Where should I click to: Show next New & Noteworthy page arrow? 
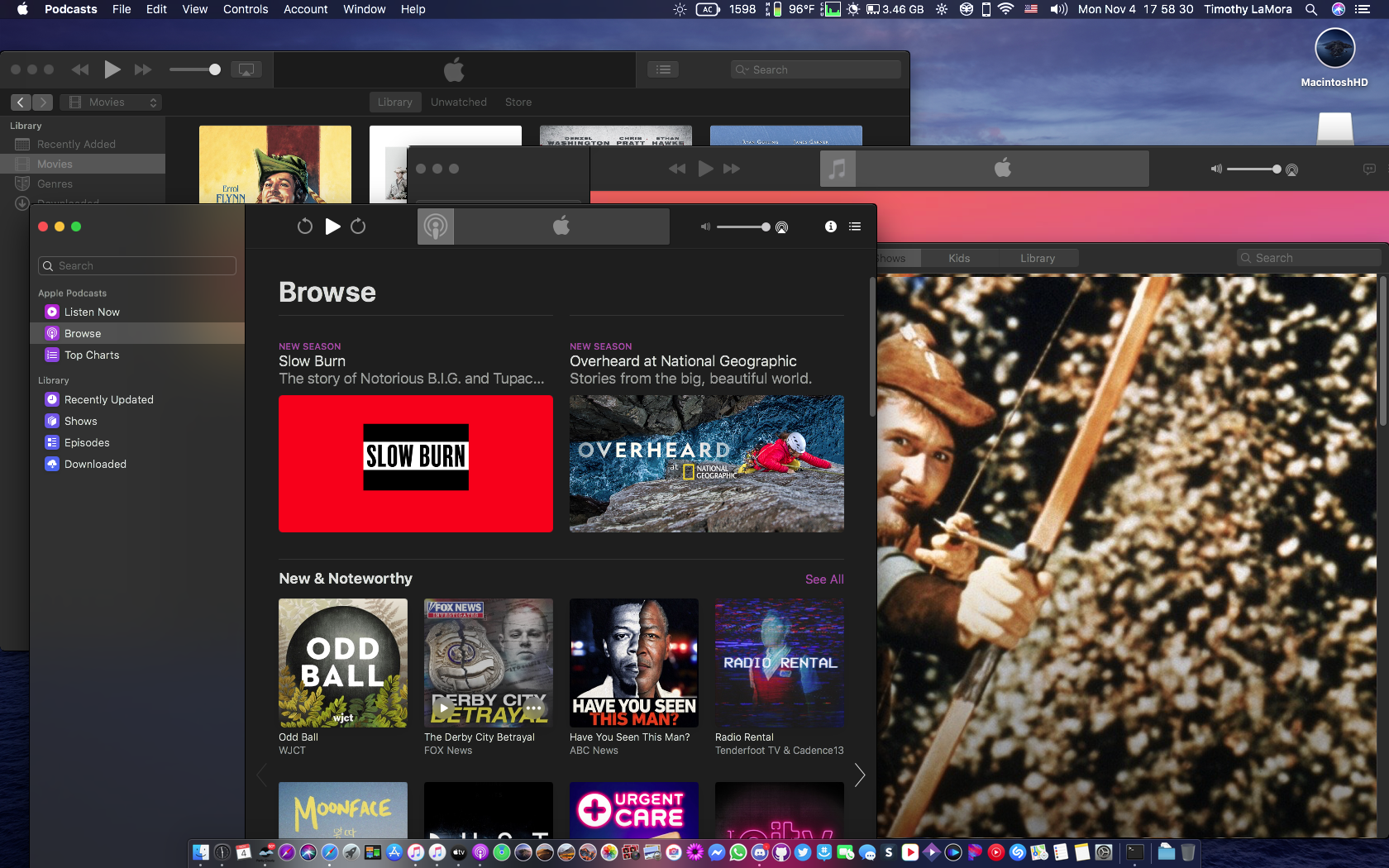pyautogui.click(x=860, y=775)
